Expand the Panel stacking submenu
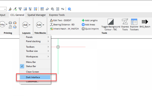This screenshot has height=96, width=152. (x=35, y=41)
